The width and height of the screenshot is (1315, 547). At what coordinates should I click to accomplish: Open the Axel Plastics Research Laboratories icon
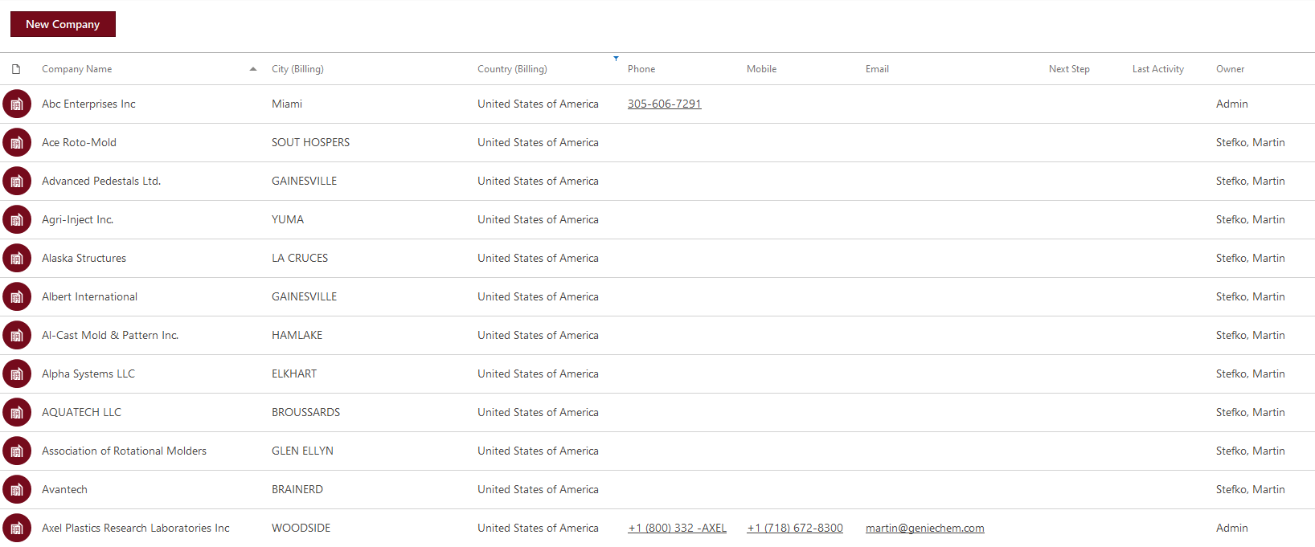pos(17,528)
